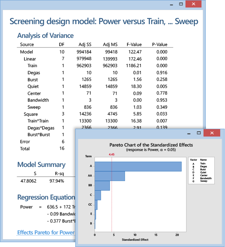
Task: Maximize the Pareto Chart window
Action: pos(198,133)
